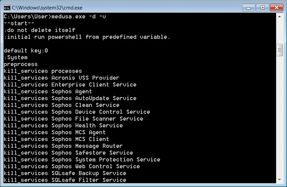287x187 pixels.
Task: Click the Sophos Agent line
Action: tap(48, 91)
